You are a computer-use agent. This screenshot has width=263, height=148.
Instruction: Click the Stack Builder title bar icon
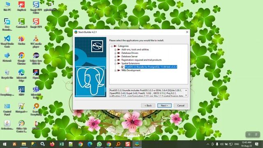click(76, 32)
